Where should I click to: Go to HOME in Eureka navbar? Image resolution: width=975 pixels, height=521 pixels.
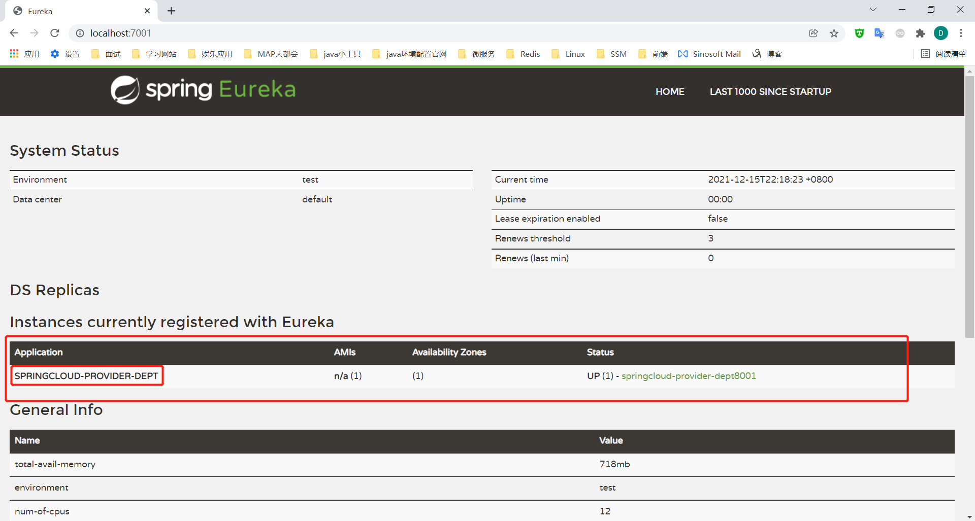coord(670,92)
